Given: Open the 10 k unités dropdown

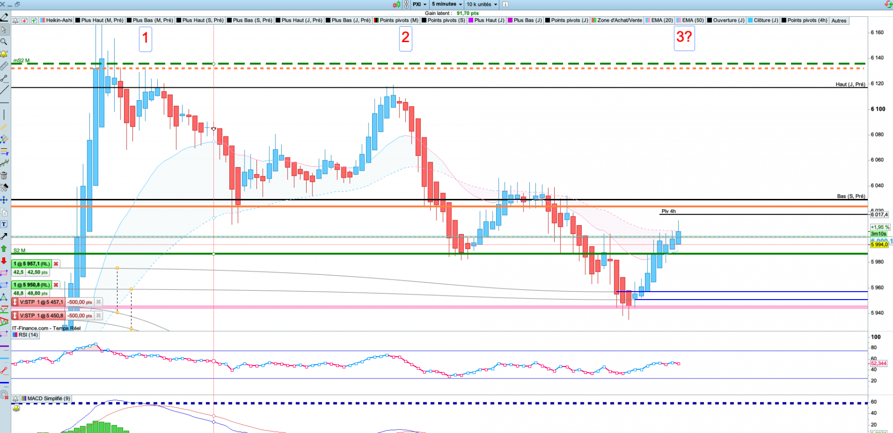Looking at the screenshot, I should tap(482, 4).
